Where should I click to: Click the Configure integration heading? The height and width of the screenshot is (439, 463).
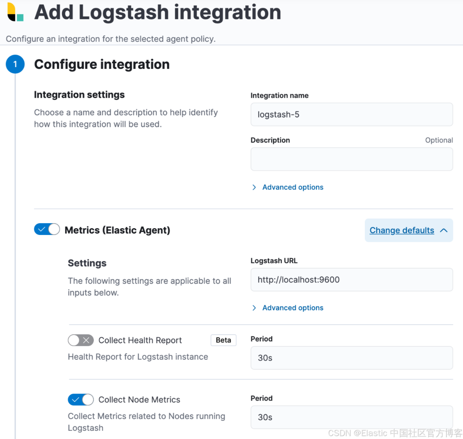[x=102, y=64]
